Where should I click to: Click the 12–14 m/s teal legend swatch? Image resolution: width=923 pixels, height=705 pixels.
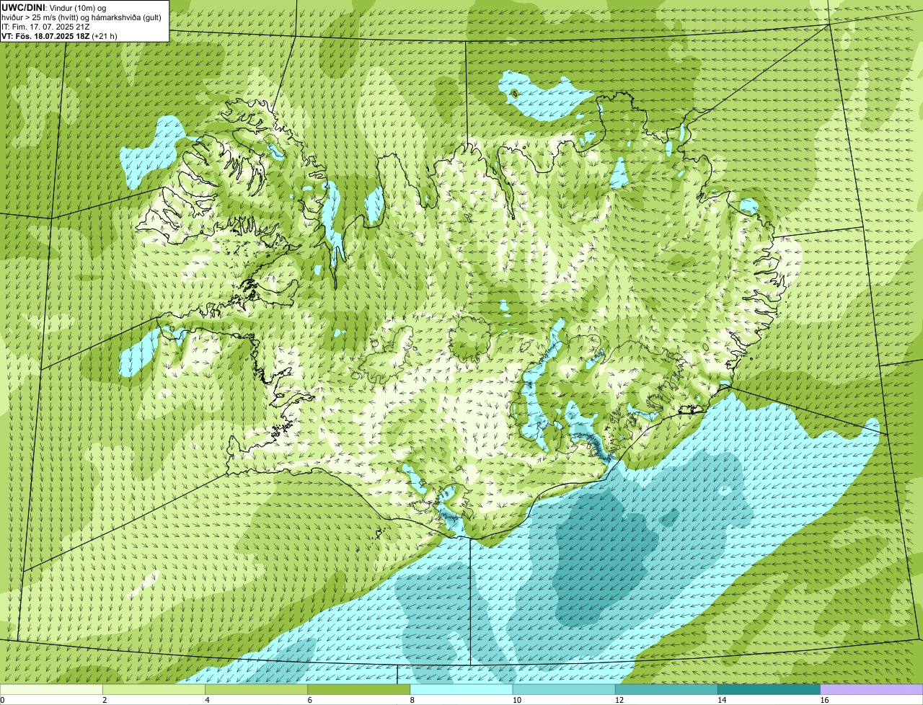tap(666, 689)
